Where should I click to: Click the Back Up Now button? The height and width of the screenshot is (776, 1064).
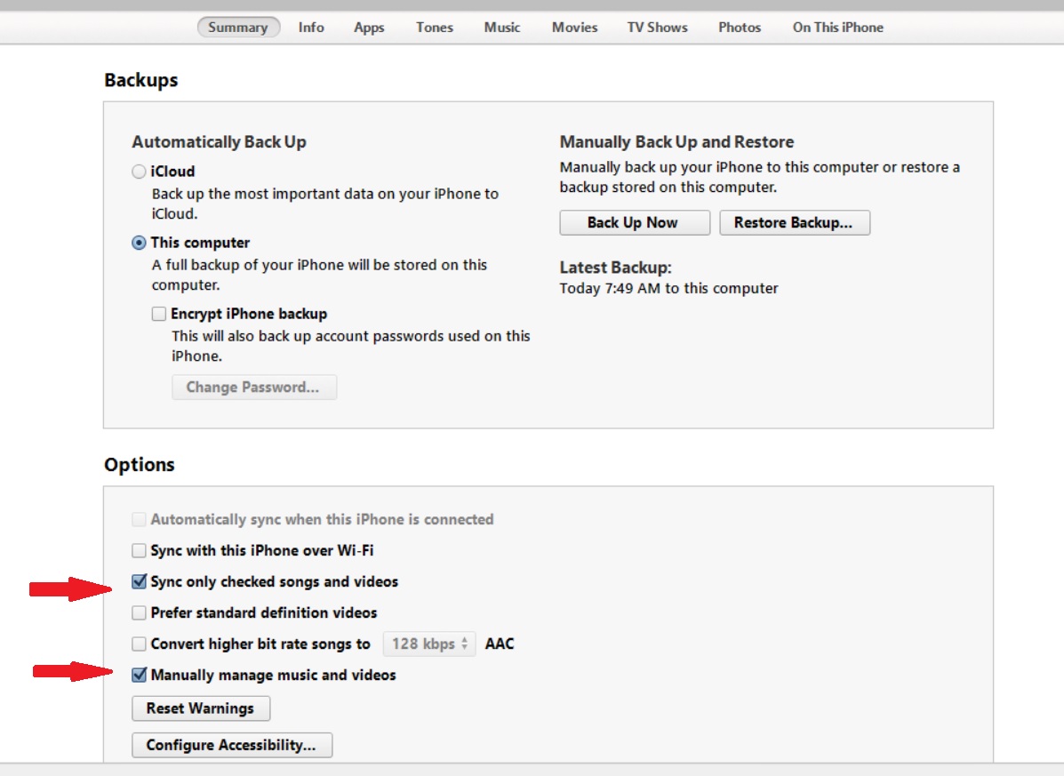click(x=634, y=222)
